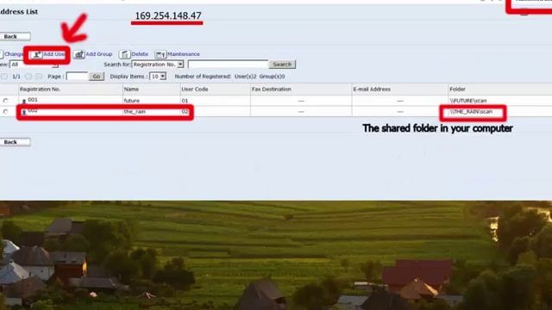Click the user icon beside registration 001
This screenshot has height=310, width=552.
click(x=24, y=101)
